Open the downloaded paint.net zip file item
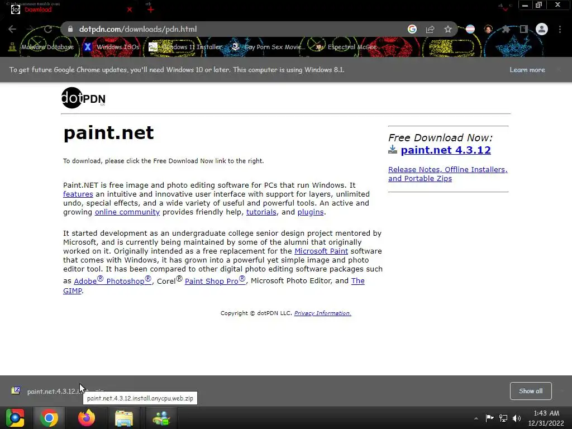 pos(58,391)
